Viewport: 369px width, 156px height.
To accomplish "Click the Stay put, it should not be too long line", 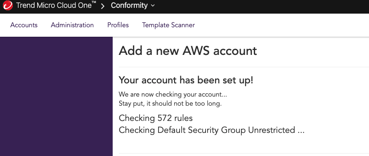I will [170, 104].
